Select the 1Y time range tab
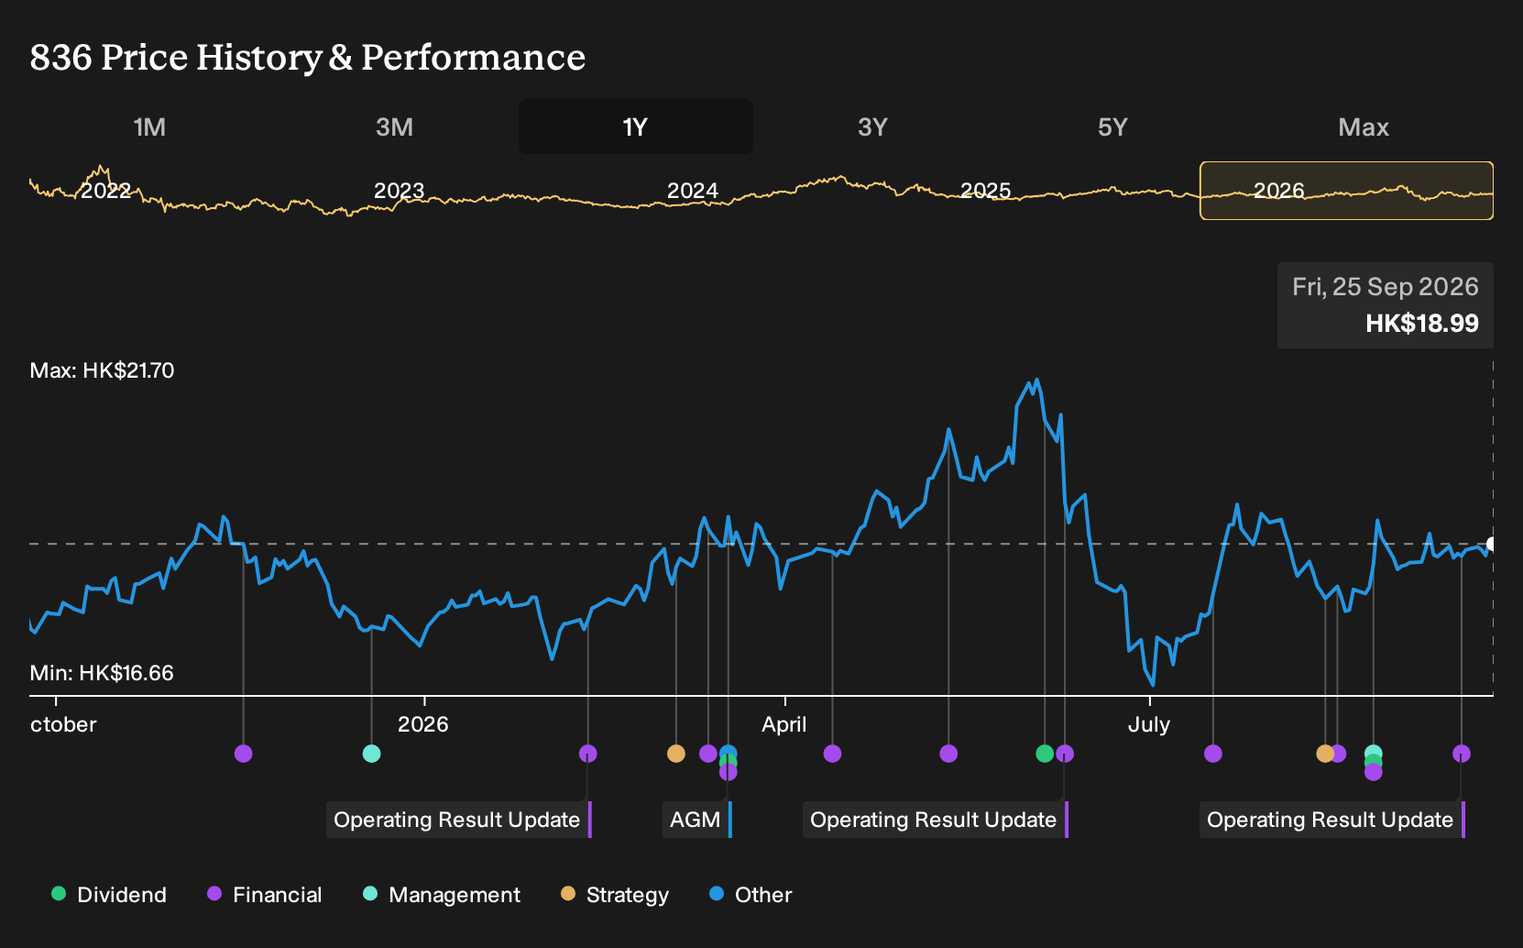 [x=636, y=127]
